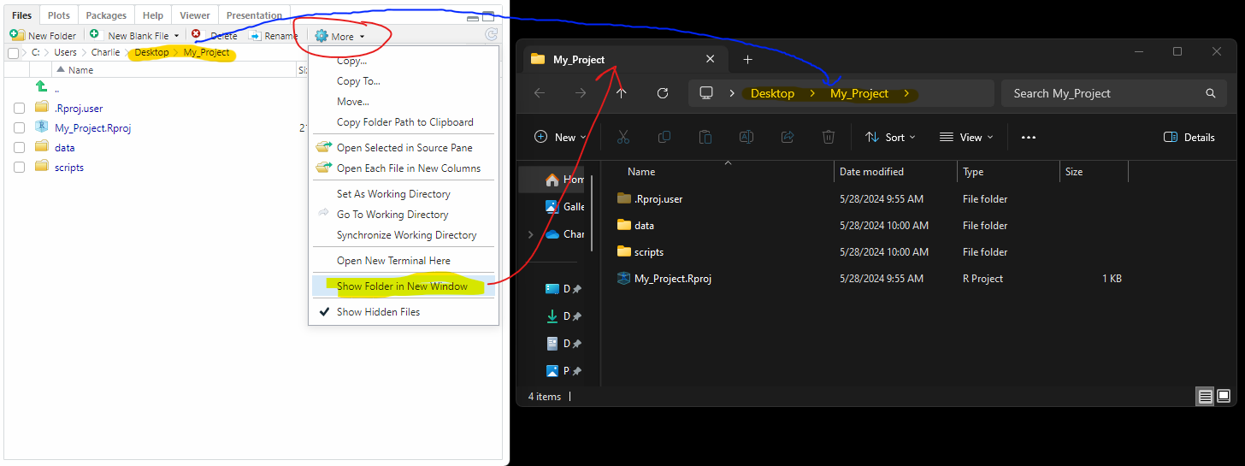The image size is (1245, 466).
Task: Check the box beside data folder
Action: pos(19,147)
